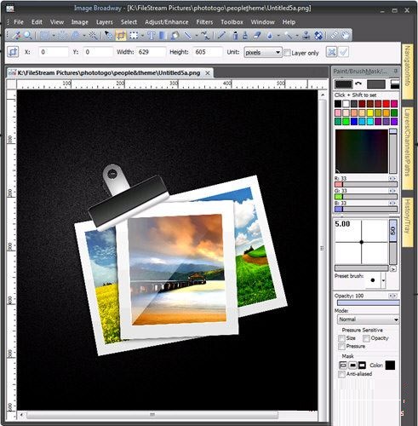Select the middle Mask mode icon
The width and height of the screenshot is (418, 426).
click(x=352, y=365)
